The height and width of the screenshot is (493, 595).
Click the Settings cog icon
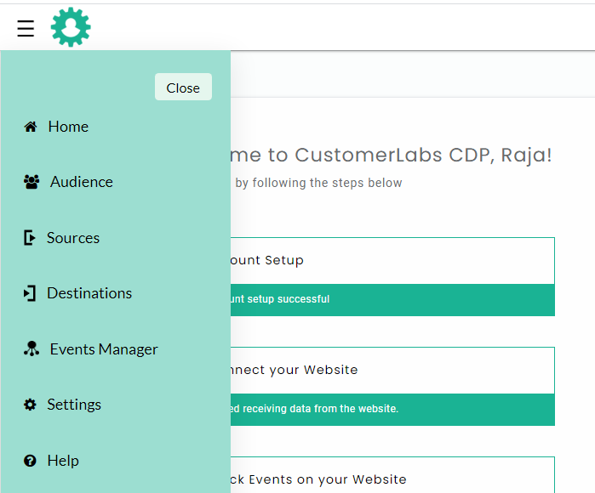point(30,405)
